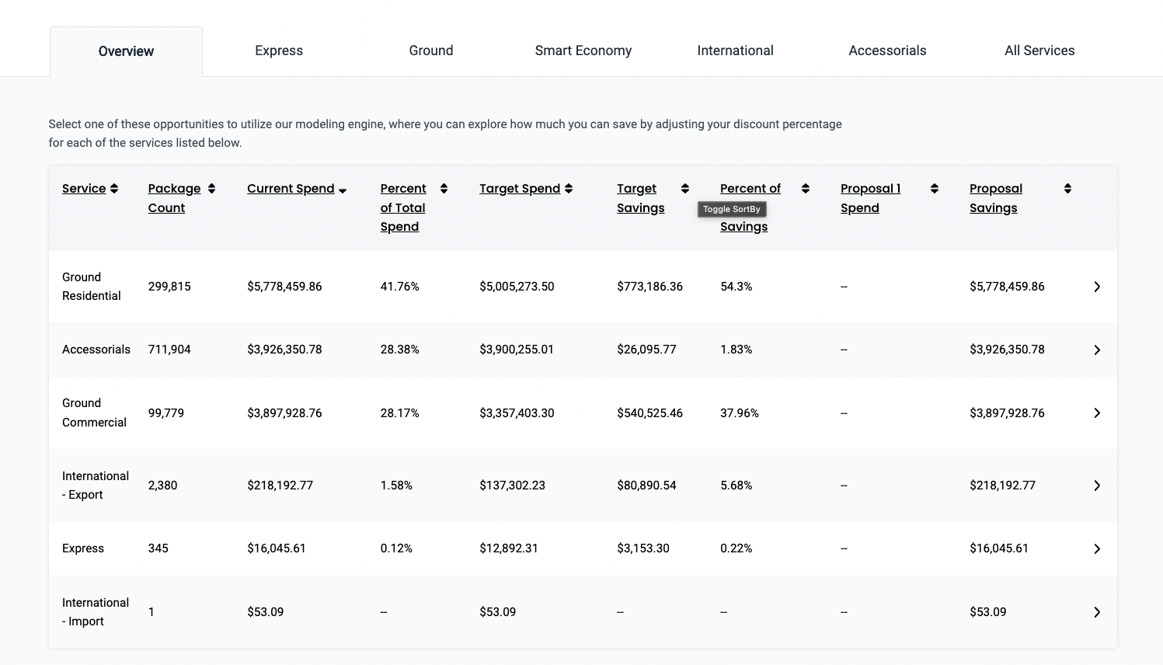1163x665 pixels.
Task: Click the Percent of Total Spend sort icon
Action: tap(444, 188)
